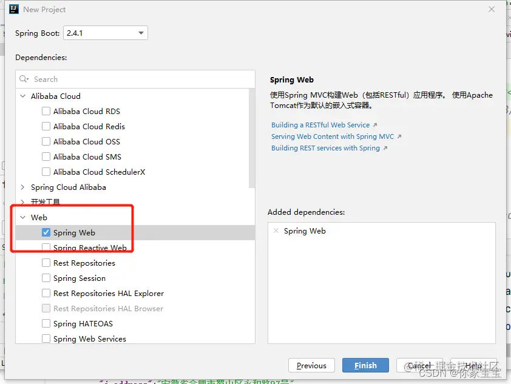The image size is (511, 384).
Task: Click the Help button
Action: pos(473,365)
